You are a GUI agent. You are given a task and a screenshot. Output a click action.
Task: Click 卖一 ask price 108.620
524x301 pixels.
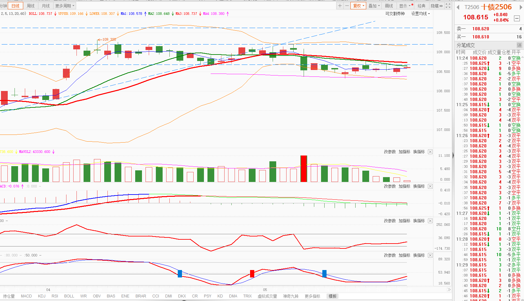481,29
